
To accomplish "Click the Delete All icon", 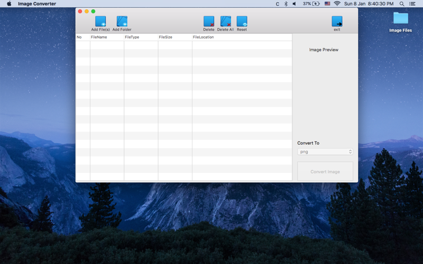I will (x=226, y=21).
